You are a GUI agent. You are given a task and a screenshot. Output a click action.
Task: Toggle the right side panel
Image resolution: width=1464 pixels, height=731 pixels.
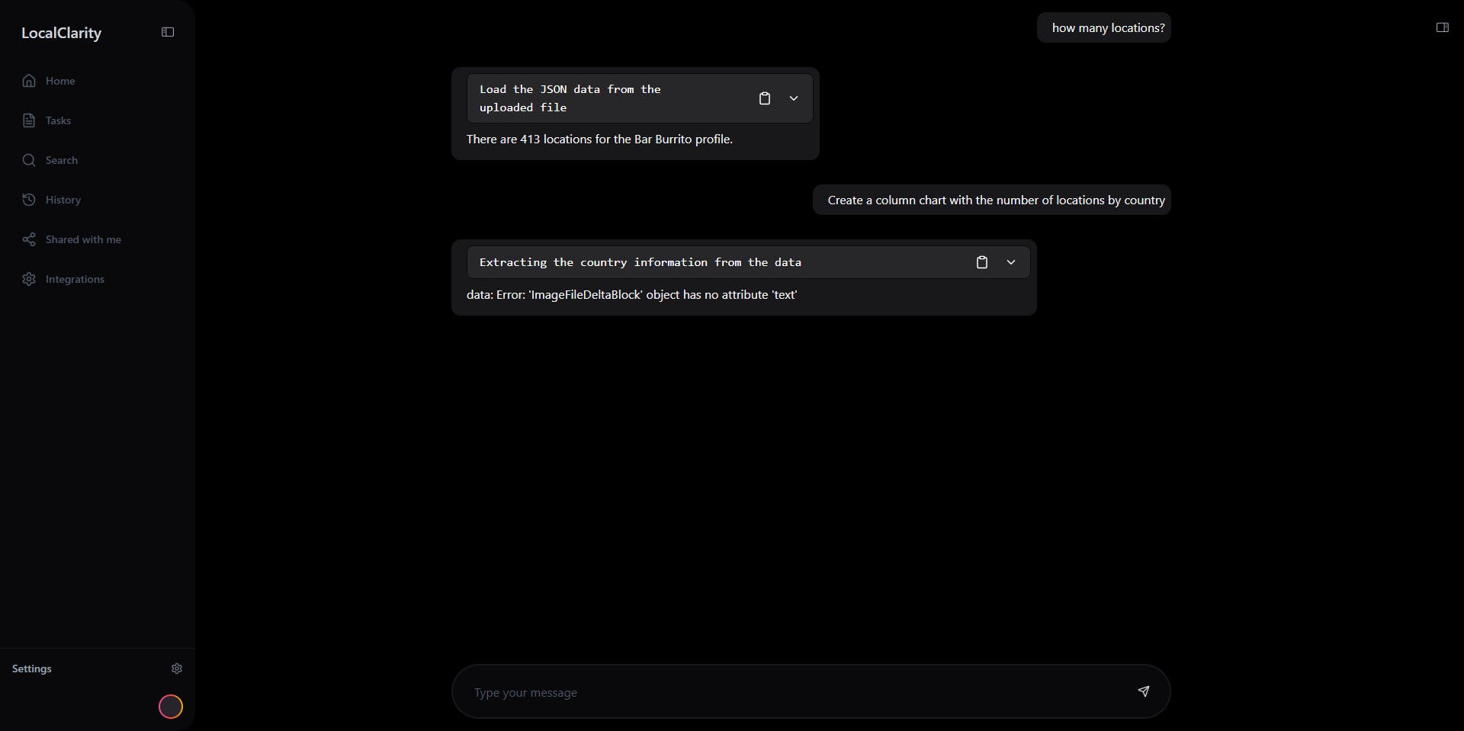click(1442, 27)
